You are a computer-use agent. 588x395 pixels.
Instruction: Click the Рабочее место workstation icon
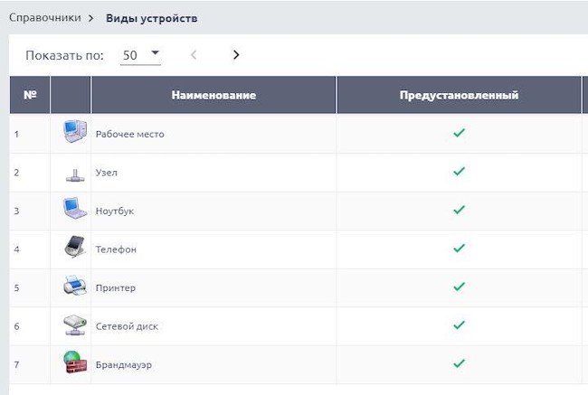point(73,133)
